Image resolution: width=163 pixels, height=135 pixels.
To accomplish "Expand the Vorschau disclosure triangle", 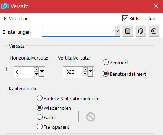I will (5, 18).
